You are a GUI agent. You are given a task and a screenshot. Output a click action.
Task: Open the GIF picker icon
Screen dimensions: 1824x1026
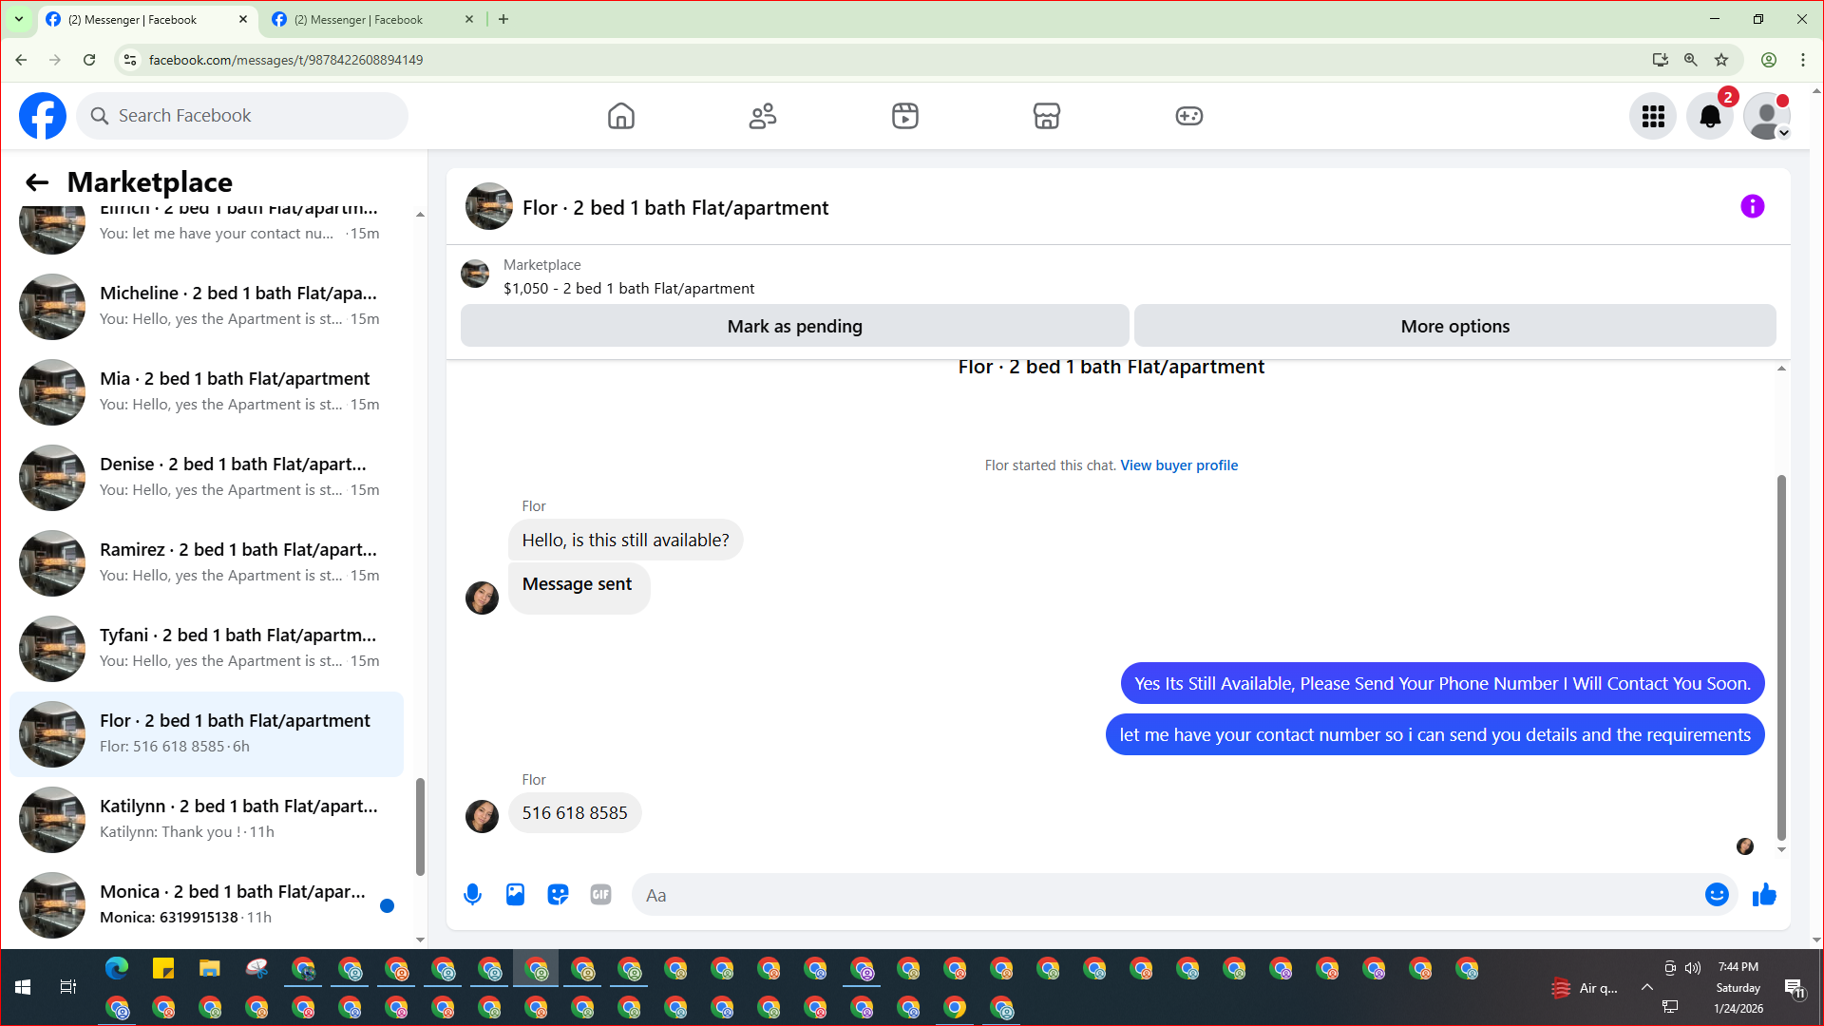point(600,895)
